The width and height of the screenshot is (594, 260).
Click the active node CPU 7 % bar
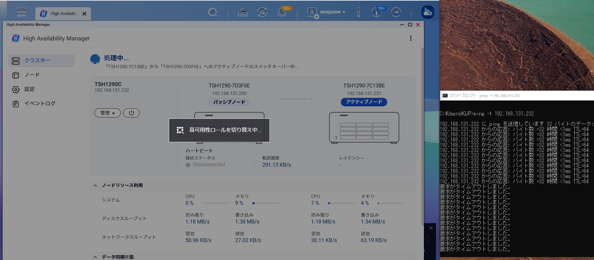(341, 203)
